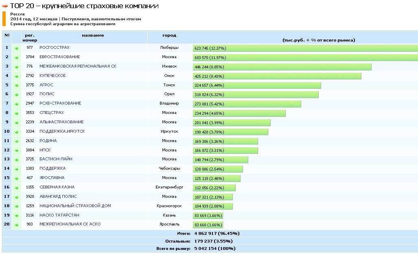
Task: Click the green bar showing 623 745 (12.37%)
Action: [305, 48]
